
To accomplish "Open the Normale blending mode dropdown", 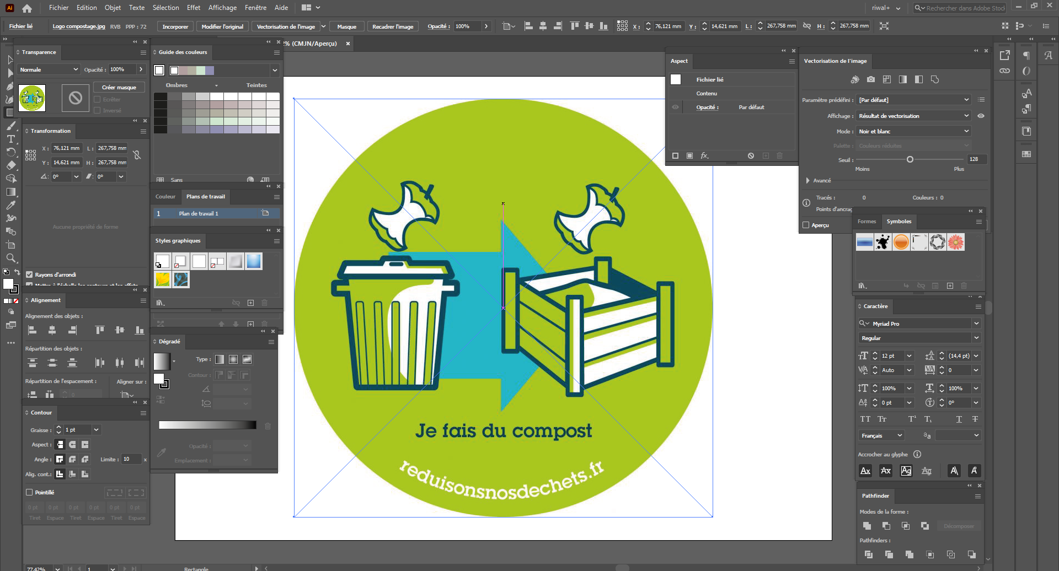I will click(x=49, y=69).
